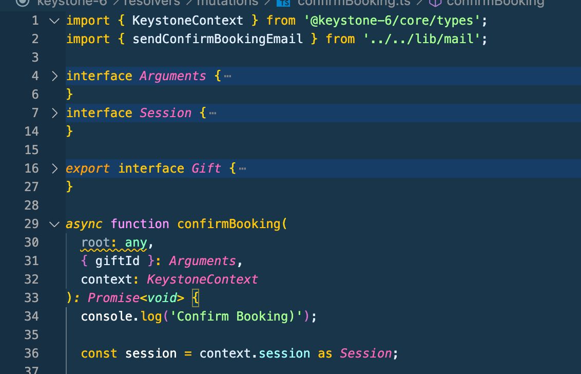Click the 'Gift' interface name
The height and width of the screenshot is (374, 581).
[206, 169]
